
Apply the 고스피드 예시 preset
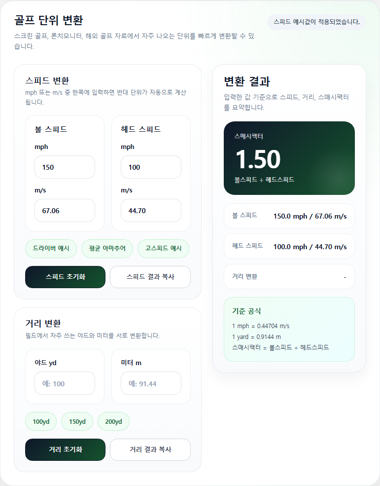point(163,248)
